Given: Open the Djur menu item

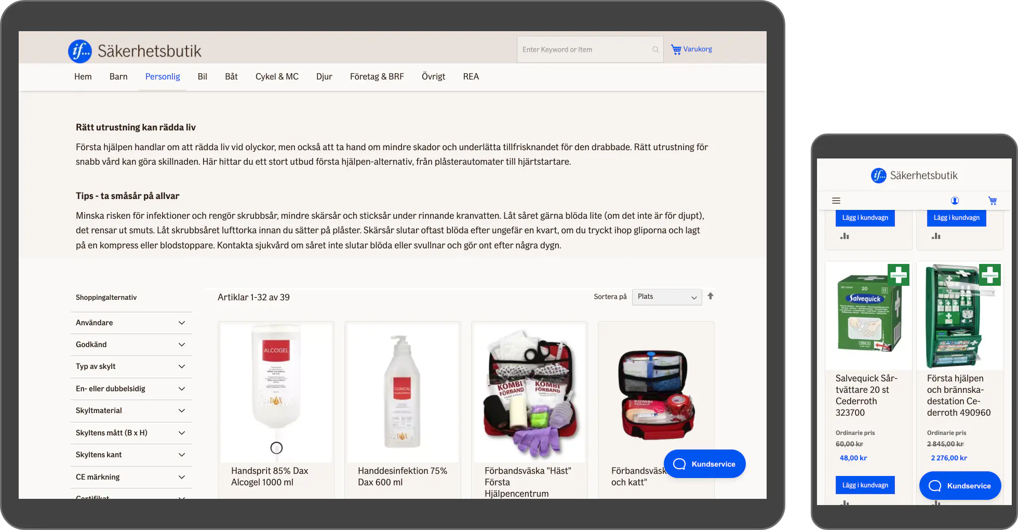Looking at the screenshot, I should click(x=324, y=77).
